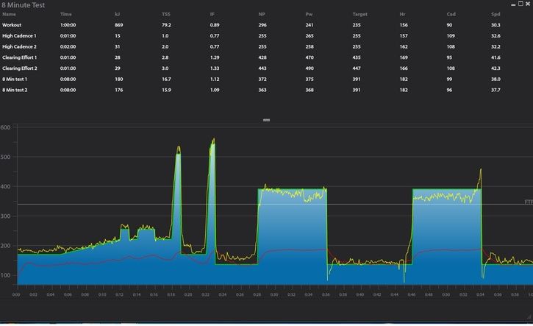Choose the Clearing Effort 2 row

(x=20, y=68)
